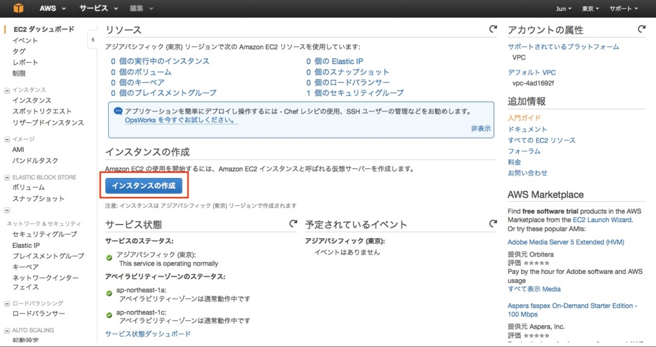Click the OpsWorks speech bubble icon

click(x=118, y=111)
